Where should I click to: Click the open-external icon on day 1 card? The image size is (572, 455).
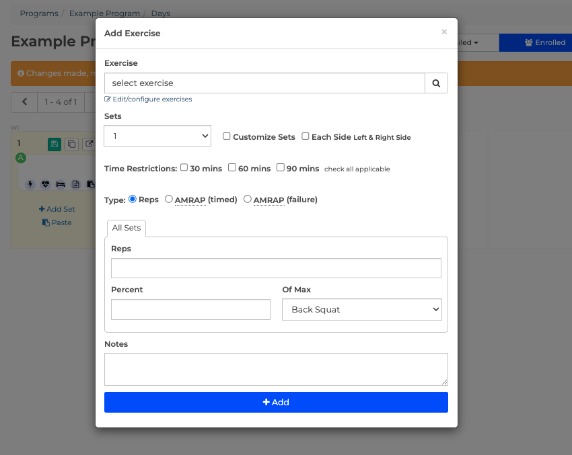pyautogui.click(x=89, y=144)
